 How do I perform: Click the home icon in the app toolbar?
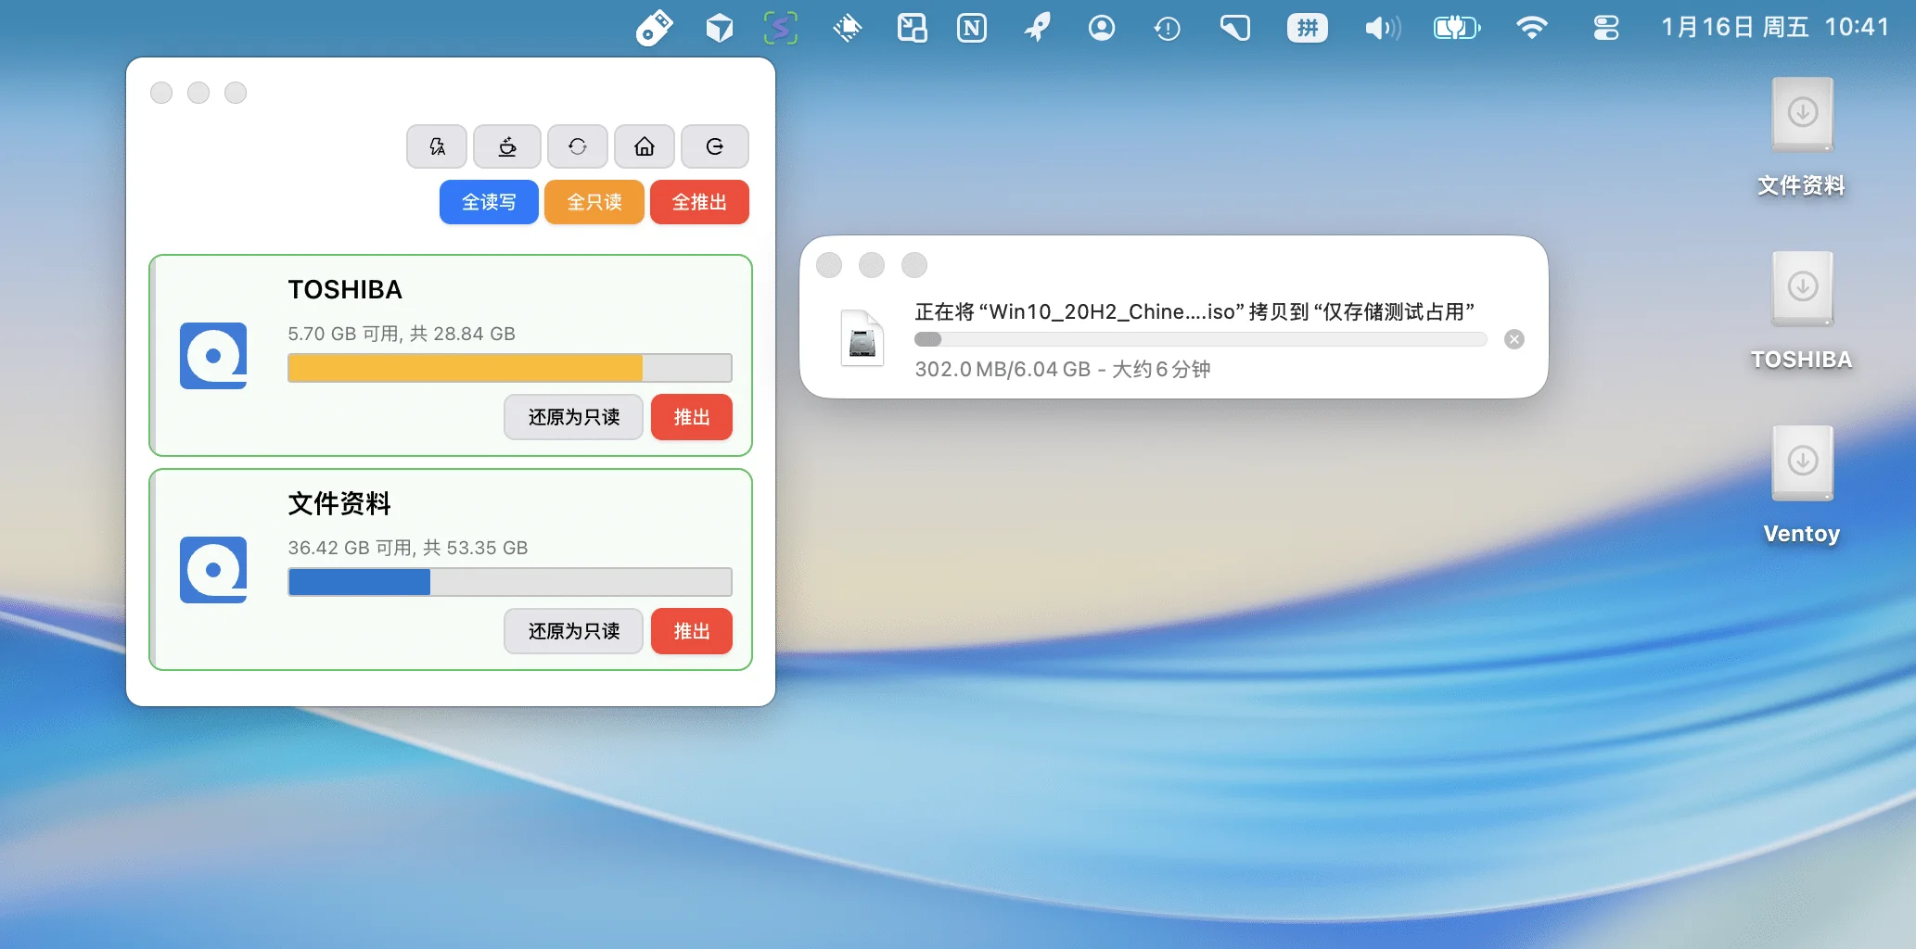644,146
